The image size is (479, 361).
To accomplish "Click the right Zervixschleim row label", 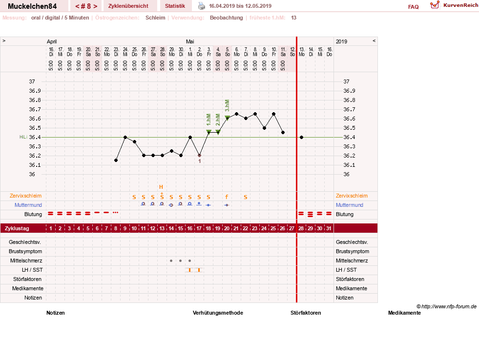I will pos(352,196).
